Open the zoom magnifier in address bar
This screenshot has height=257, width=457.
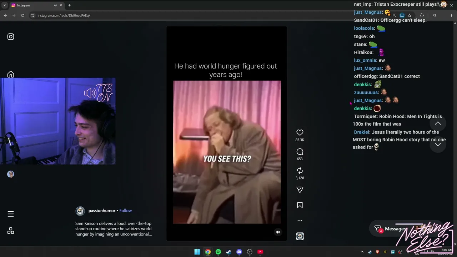(394, 15)
